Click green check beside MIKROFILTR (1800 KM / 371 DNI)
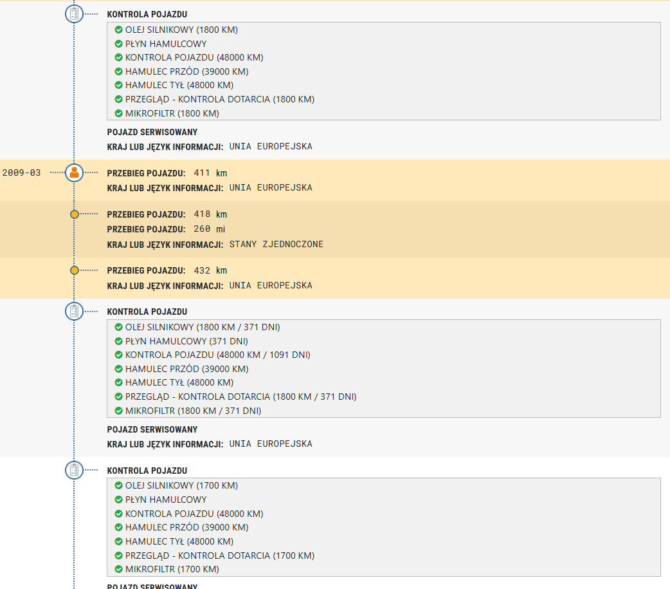670x589 pixels. click(x=119, y=411)
